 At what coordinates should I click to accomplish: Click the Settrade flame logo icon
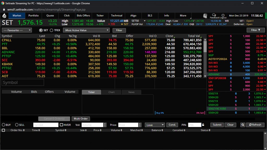tap(4, 16)
